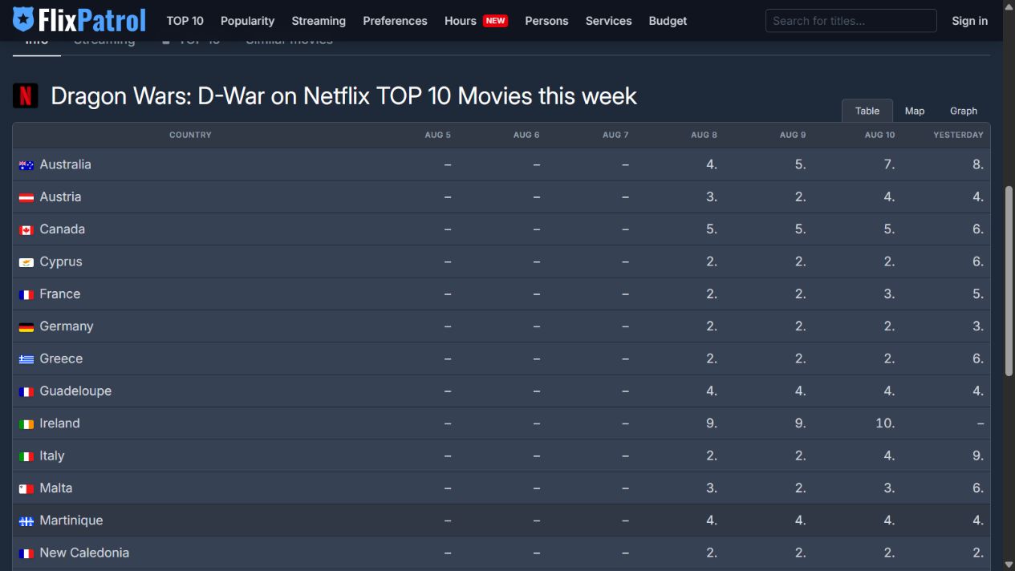Click Ireland's AUG 10 rank value 10.
Image resolution: width=1015 pixels, height=571 pixels.
tap(885, 423)
